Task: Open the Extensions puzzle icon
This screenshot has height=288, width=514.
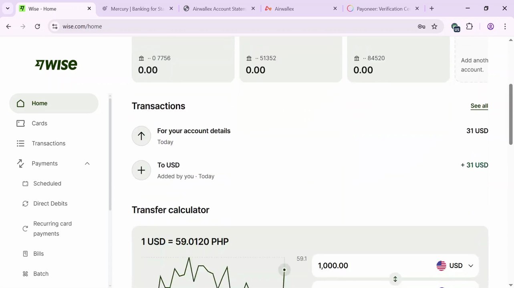Action: tap(470, 26)
